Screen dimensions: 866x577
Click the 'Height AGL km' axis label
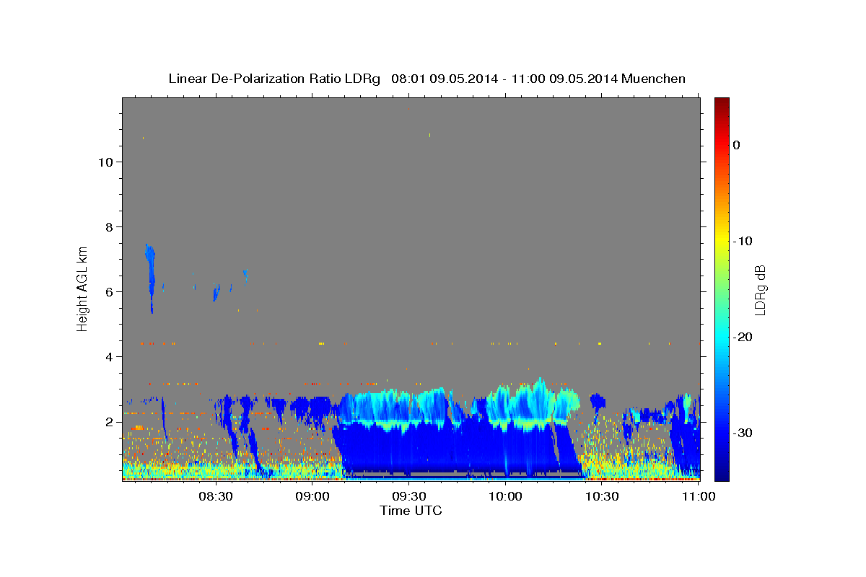point(82,288)
